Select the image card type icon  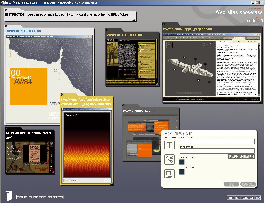tap(169, 160)
